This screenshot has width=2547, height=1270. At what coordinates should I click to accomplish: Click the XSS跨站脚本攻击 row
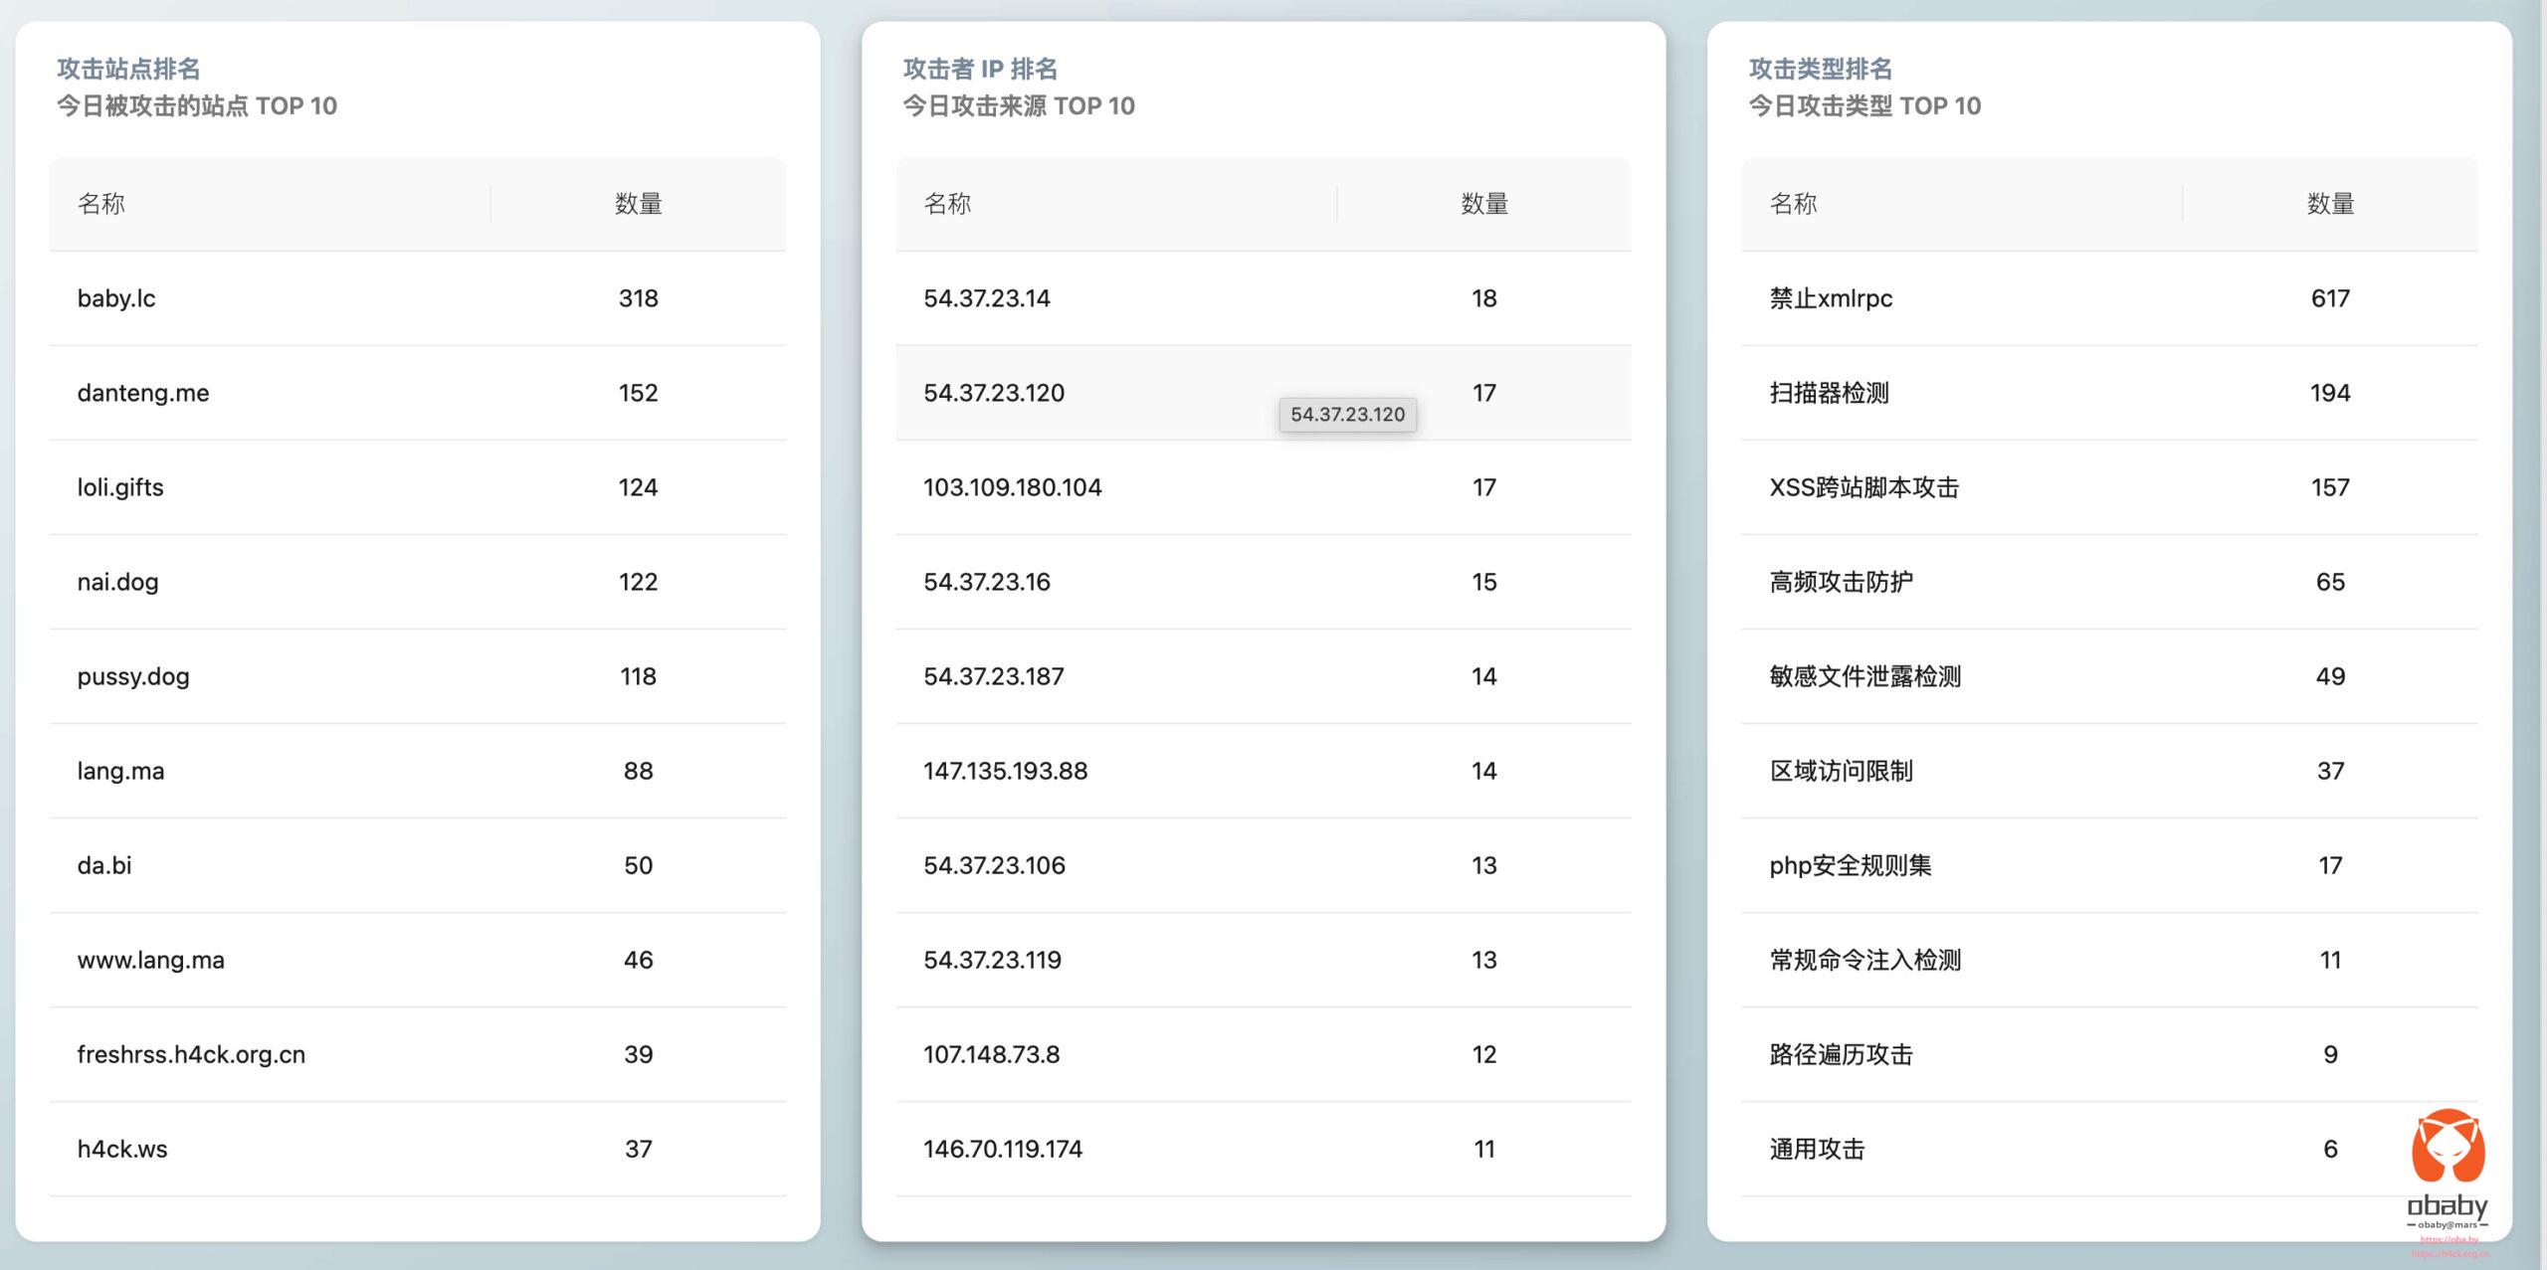click(x=1862, y=487)
